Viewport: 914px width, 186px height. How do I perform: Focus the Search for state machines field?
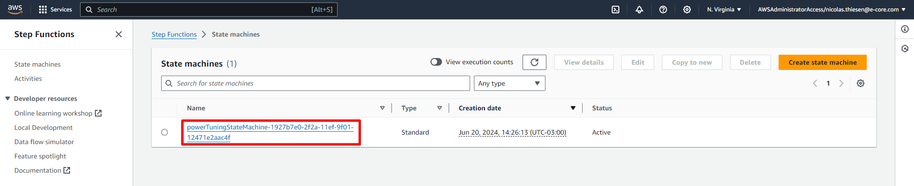point(316,83)
